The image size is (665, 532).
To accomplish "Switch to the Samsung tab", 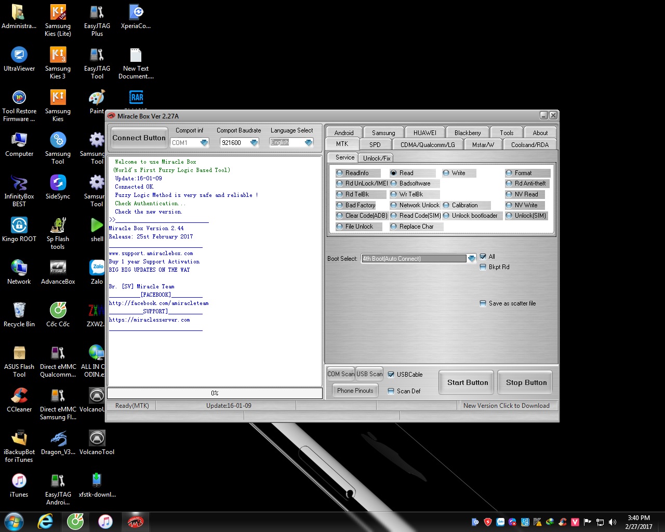I will pos(383,133).
